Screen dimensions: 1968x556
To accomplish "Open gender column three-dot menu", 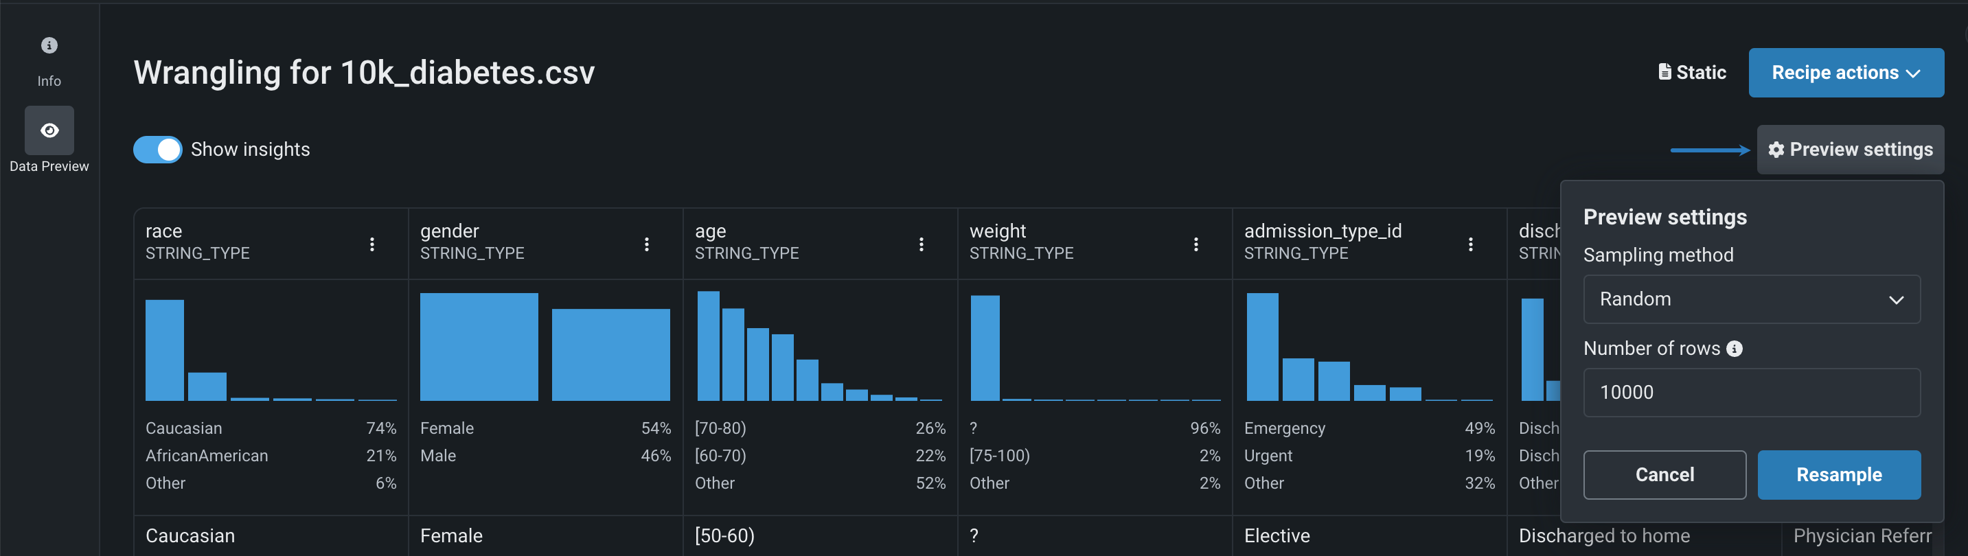I will click(646, 244).
